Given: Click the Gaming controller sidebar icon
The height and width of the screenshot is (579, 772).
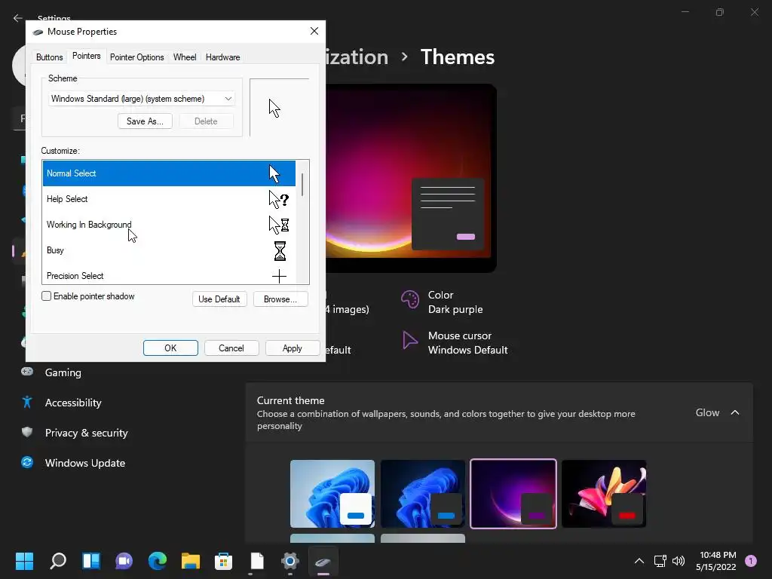Looking at the screenshot, I should tap(27, 371).
